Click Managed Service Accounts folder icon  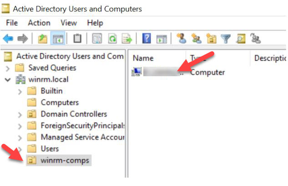32,137
